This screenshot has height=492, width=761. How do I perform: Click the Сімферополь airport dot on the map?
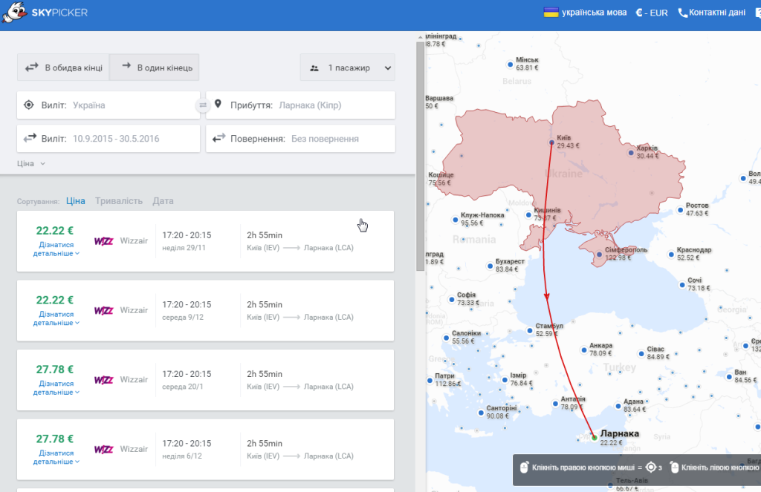(600, 255)
